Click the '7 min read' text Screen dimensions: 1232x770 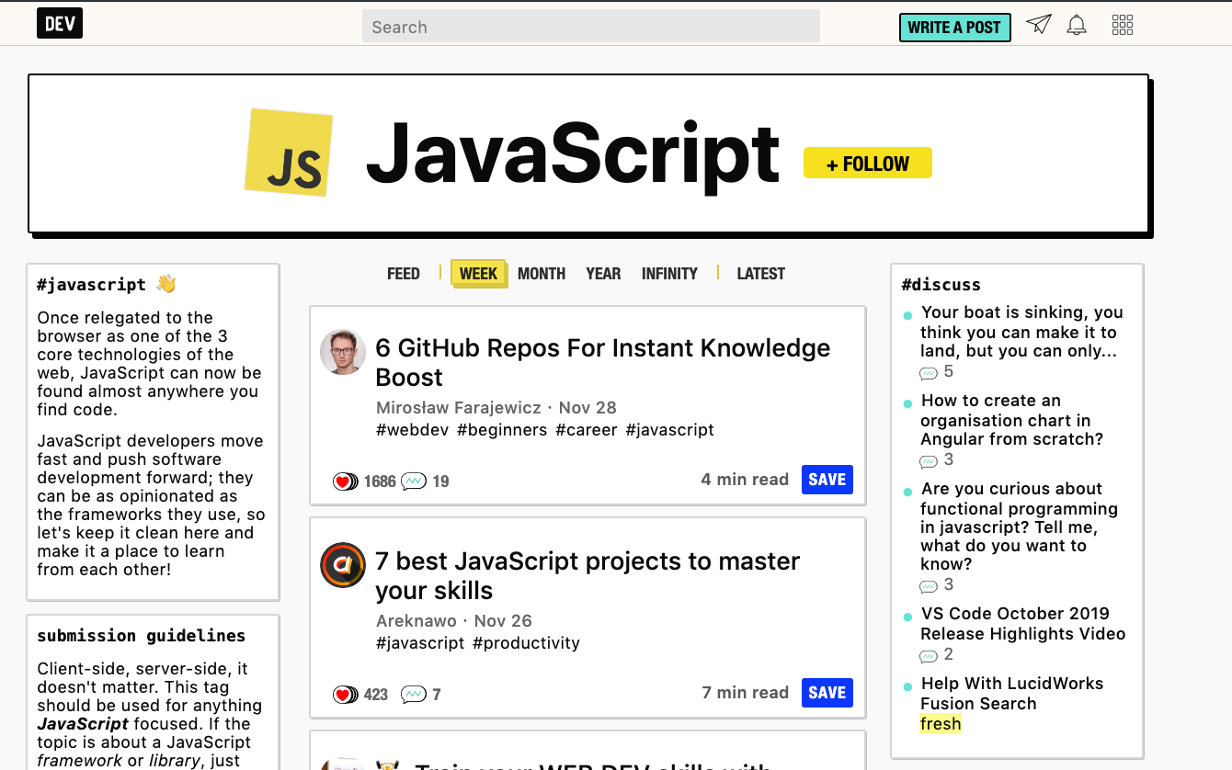745,693
